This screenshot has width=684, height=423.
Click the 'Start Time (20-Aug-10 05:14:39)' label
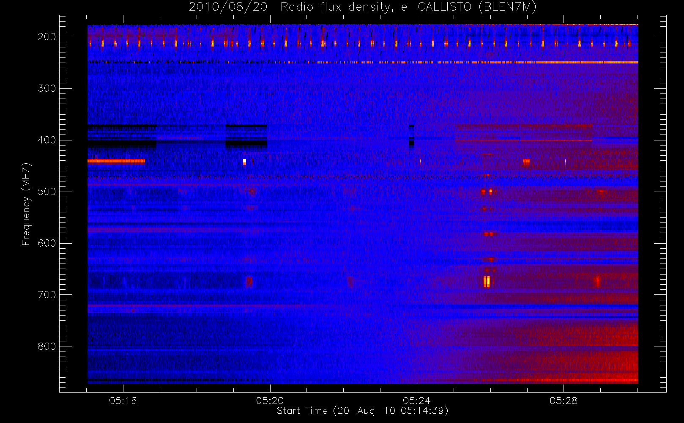[x=362, y=411]
